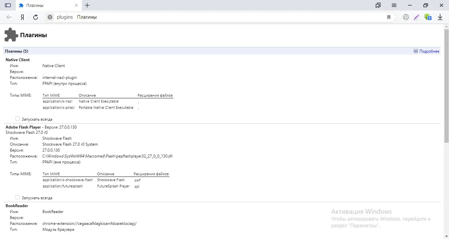The height and width of the screenshot is (239, 449).
Task: Bookmark this page with the flag icon
Action: click(x=389, y=17)
